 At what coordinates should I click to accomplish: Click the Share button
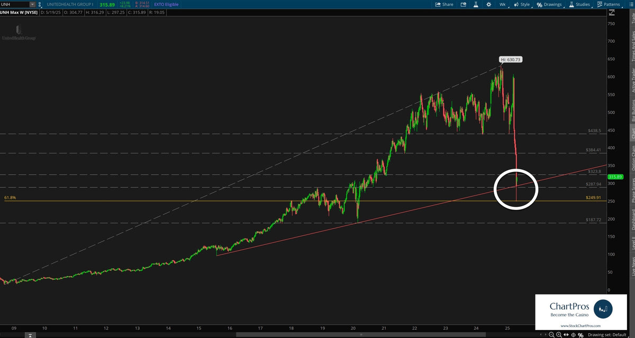point(445,4)
